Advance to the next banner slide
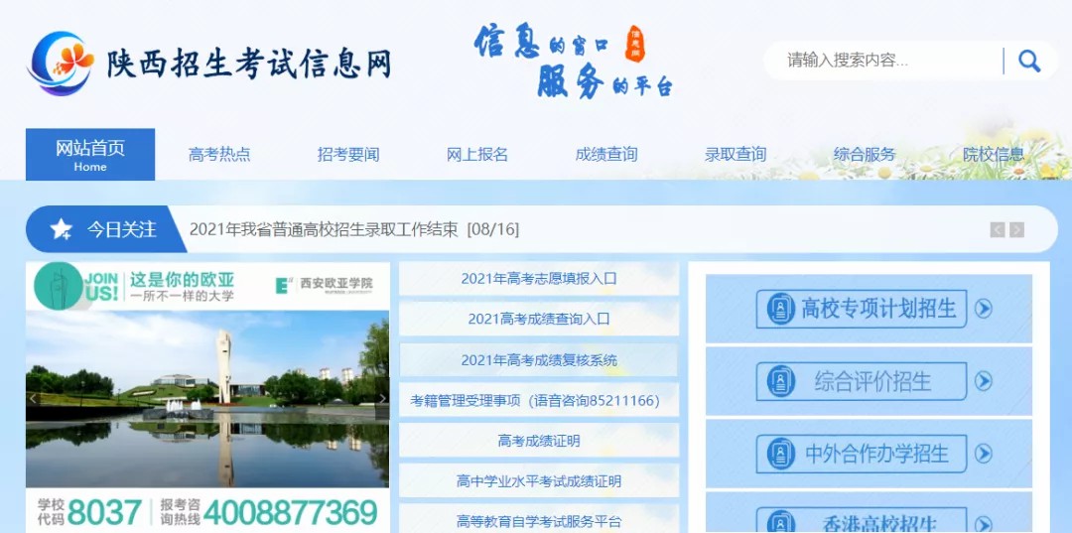Image resolution: width=1072 pixels, height=533 pixels. 383,399
